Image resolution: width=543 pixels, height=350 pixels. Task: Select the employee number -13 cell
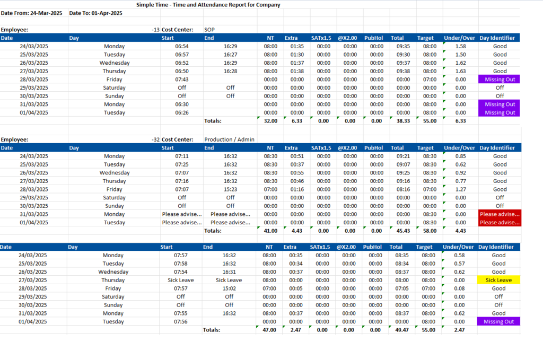(155, 30)
